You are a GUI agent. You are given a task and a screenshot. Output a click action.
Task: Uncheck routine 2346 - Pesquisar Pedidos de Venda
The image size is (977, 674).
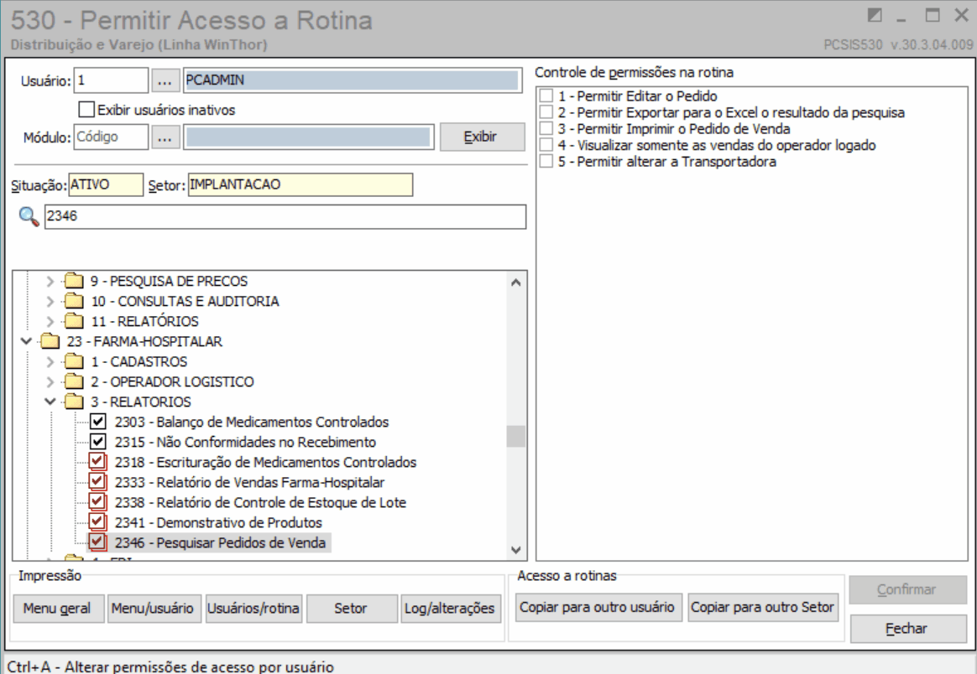coord(97,542)
